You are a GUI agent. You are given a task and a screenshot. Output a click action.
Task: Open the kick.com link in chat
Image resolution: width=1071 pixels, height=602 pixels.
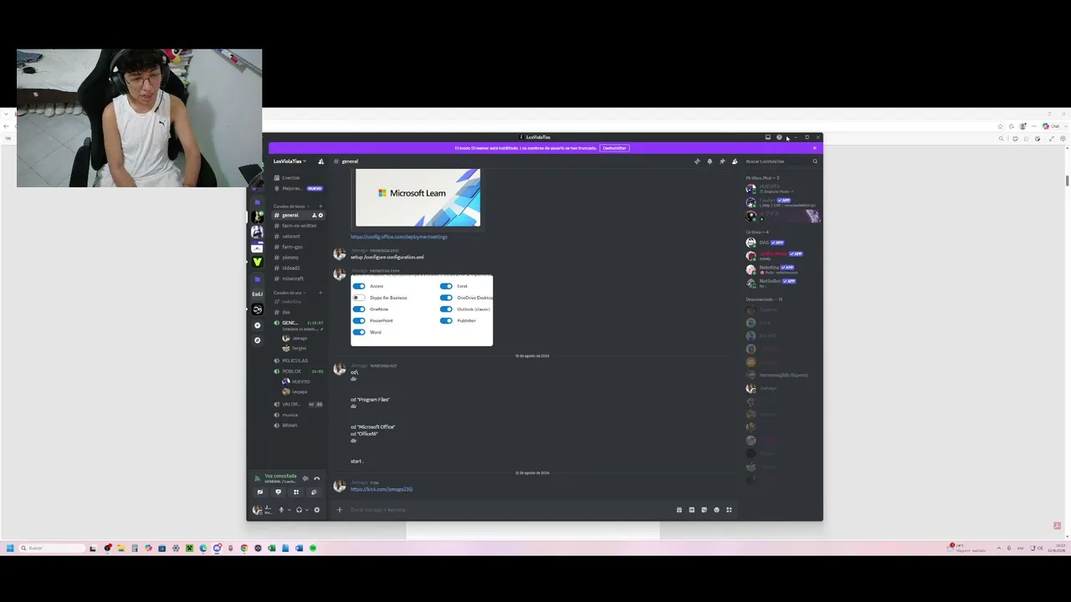(x=382, y=489)
